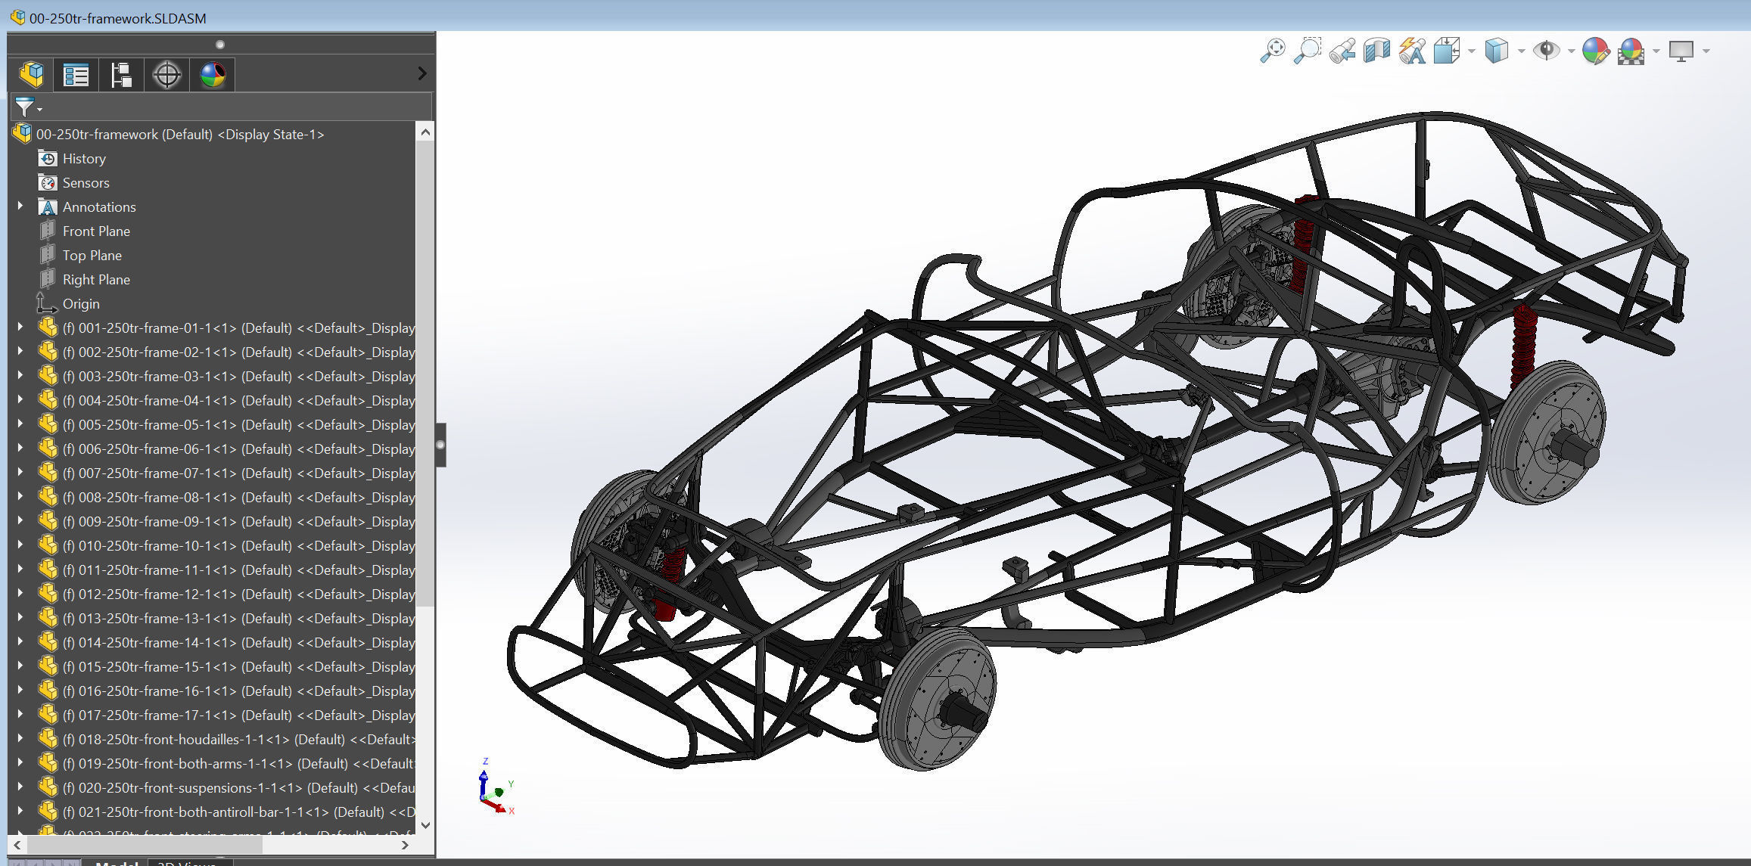The width and height of the screenshot is (1751, 866).
Task: Select the History folder item
Action: click(x=84, y=159)
